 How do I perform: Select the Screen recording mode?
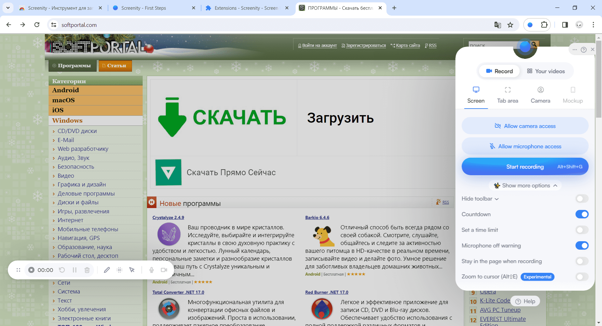(476, 95)
